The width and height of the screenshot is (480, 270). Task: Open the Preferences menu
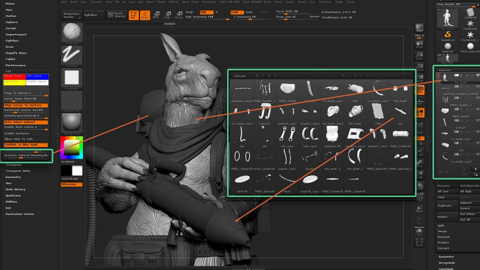[x=209, y=2]
